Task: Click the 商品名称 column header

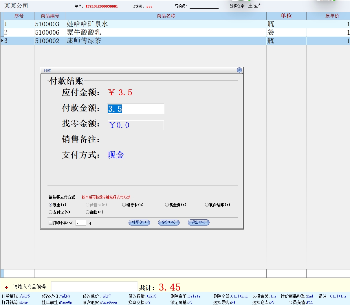Action: coord(166,16)
